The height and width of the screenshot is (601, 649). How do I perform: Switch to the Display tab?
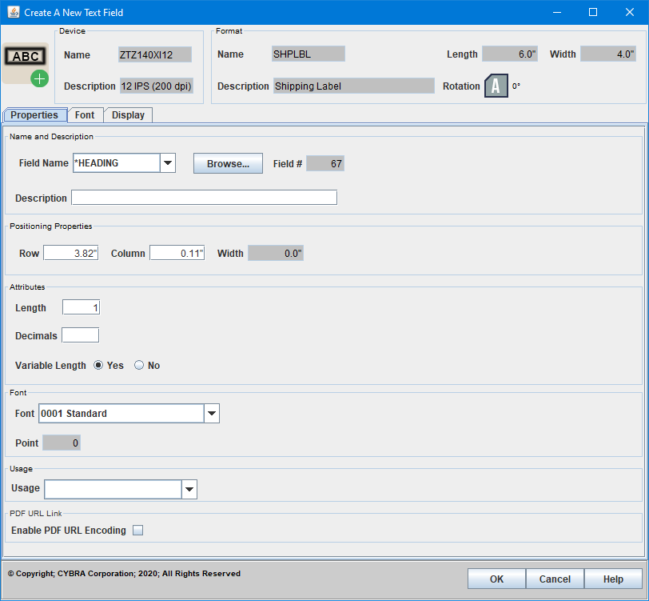[128, 115]
